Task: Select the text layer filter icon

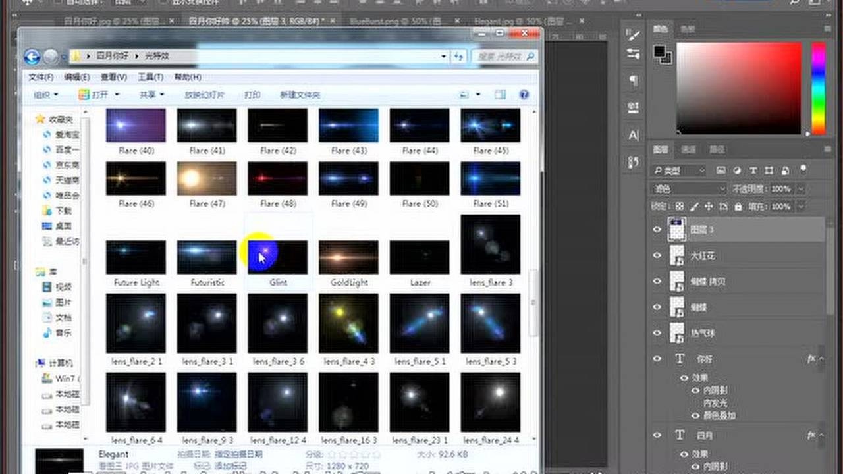Action: (x=753, y=171)
